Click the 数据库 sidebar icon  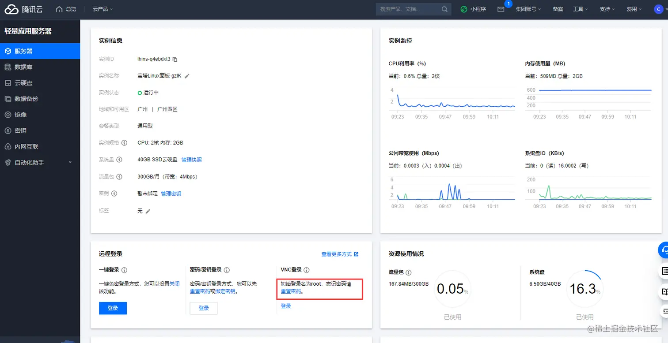click(x=8, y=67)
